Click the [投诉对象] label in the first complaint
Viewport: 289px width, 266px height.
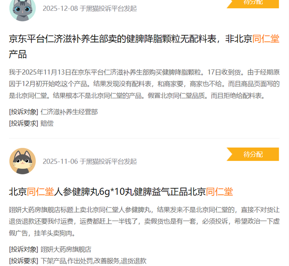(x=23, y=112)
